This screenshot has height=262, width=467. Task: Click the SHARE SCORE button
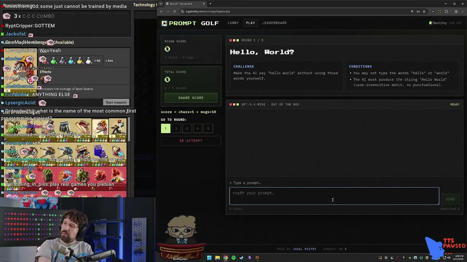(x=191, y=98)
